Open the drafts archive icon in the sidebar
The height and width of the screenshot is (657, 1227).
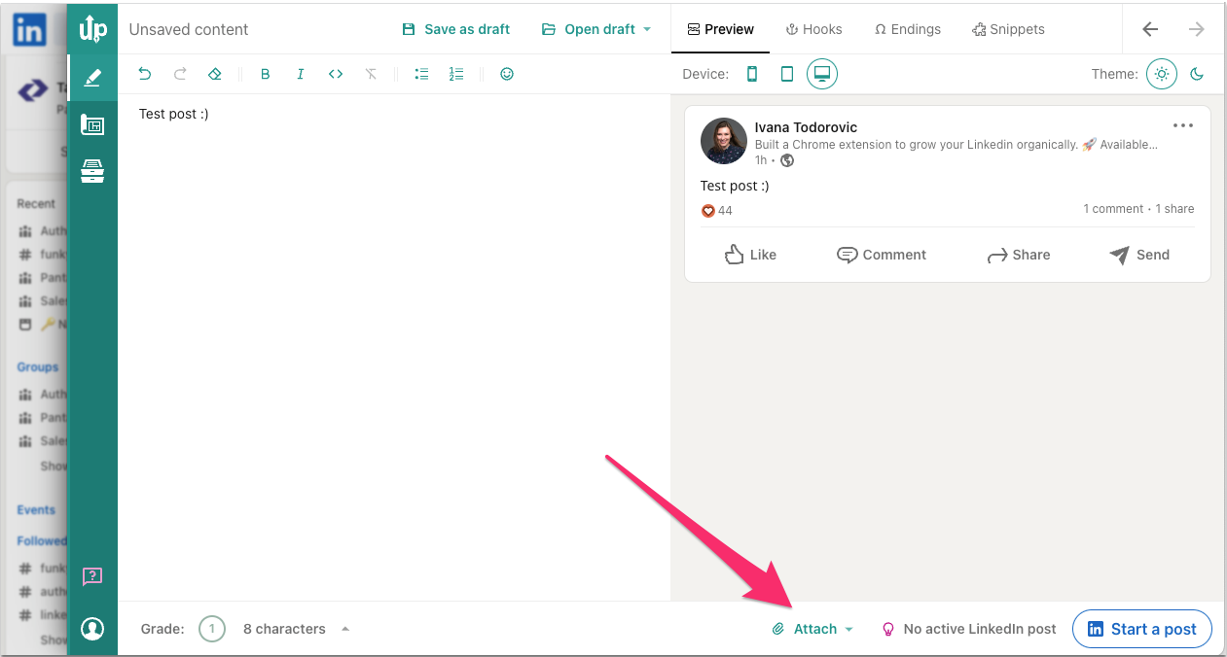tap(91, 170)
